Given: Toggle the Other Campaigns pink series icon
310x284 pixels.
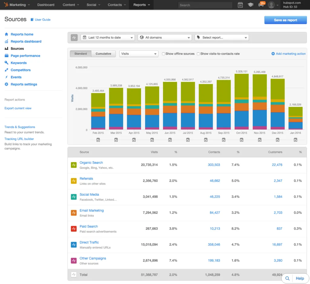Looking at the screenshot, I should [x=74, y=260].
